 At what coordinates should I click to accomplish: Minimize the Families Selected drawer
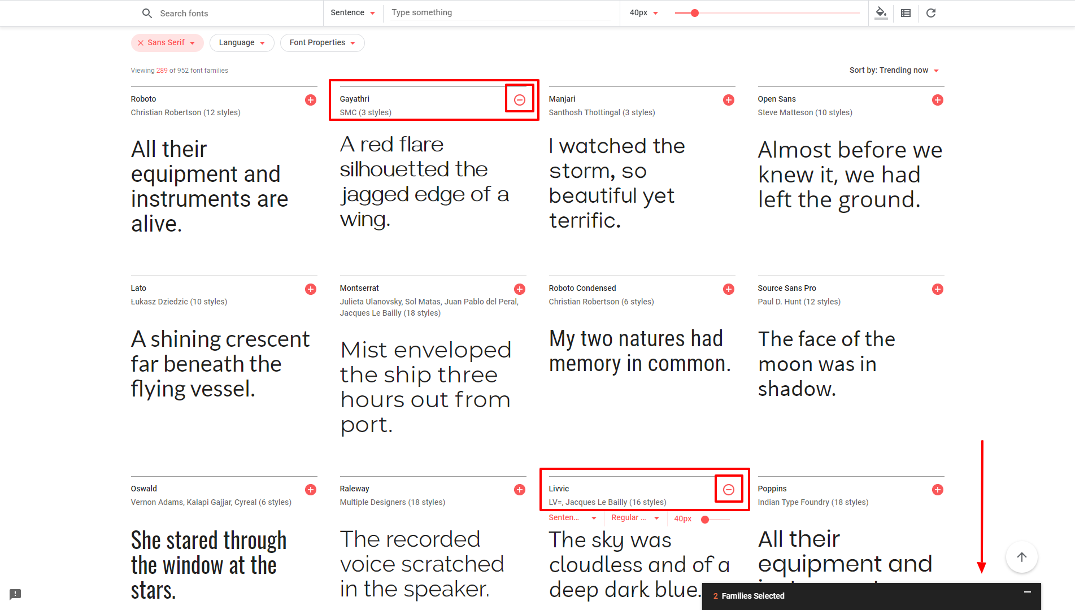click(x=1028, y=592)
